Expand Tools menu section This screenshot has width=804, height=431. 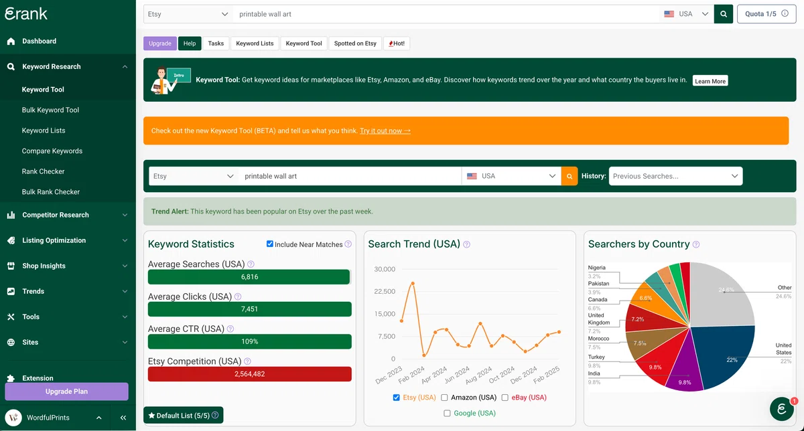click(125, 317)
